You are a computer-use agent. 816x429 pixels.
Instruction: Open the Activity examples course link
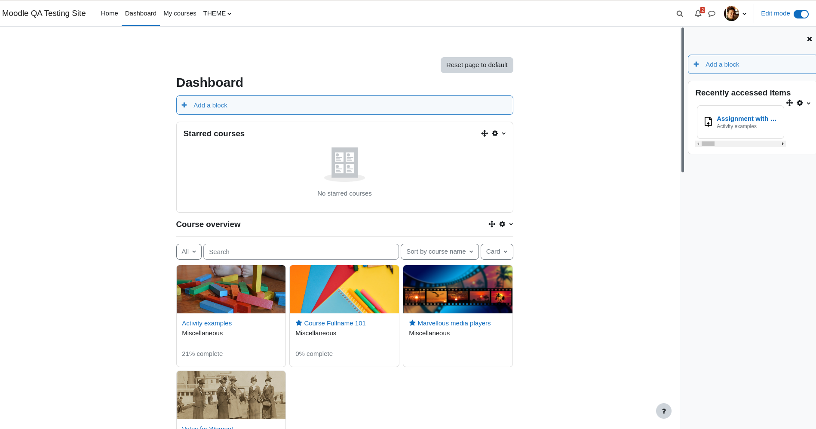[207, 323]
